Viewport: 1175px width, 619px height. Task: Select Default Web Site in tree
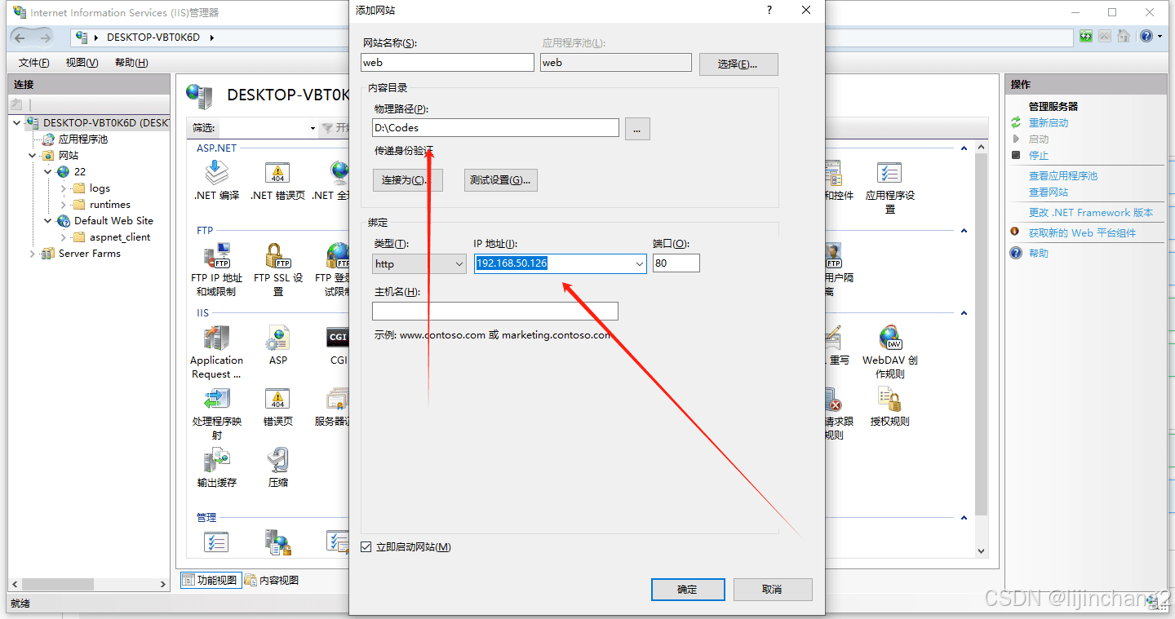click(113, 220)
